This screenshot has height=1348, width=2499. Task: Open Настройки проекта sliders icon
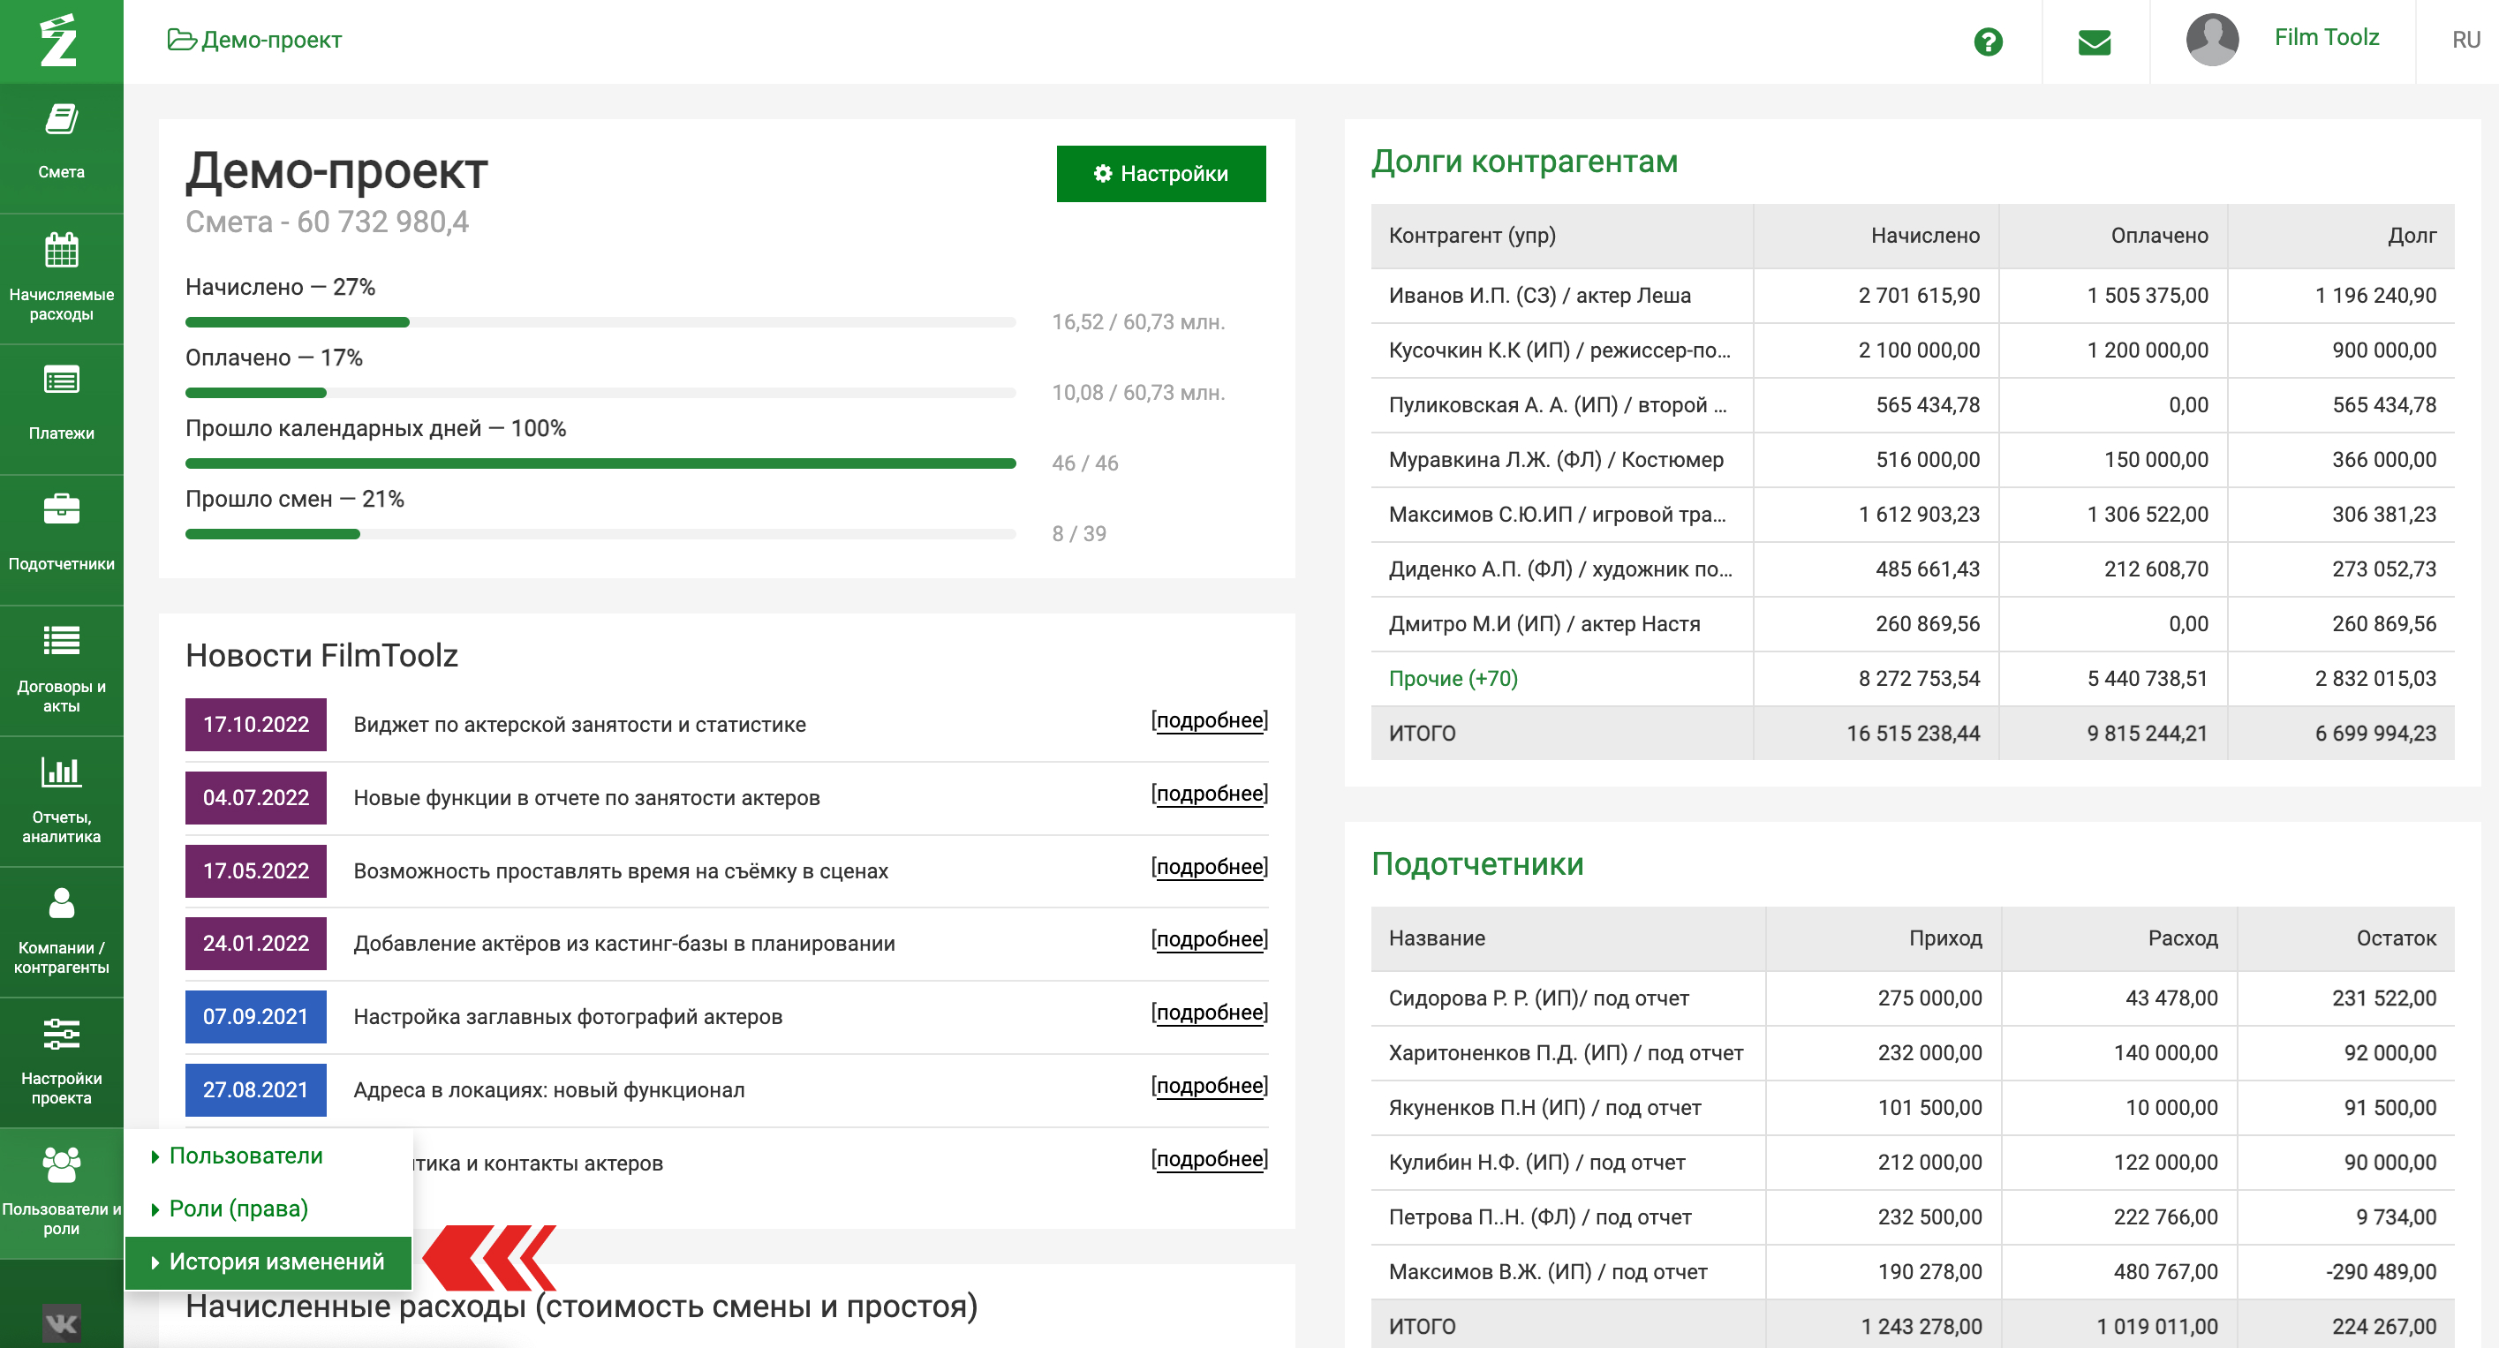pyautogui.click(x=61, y=1034)
